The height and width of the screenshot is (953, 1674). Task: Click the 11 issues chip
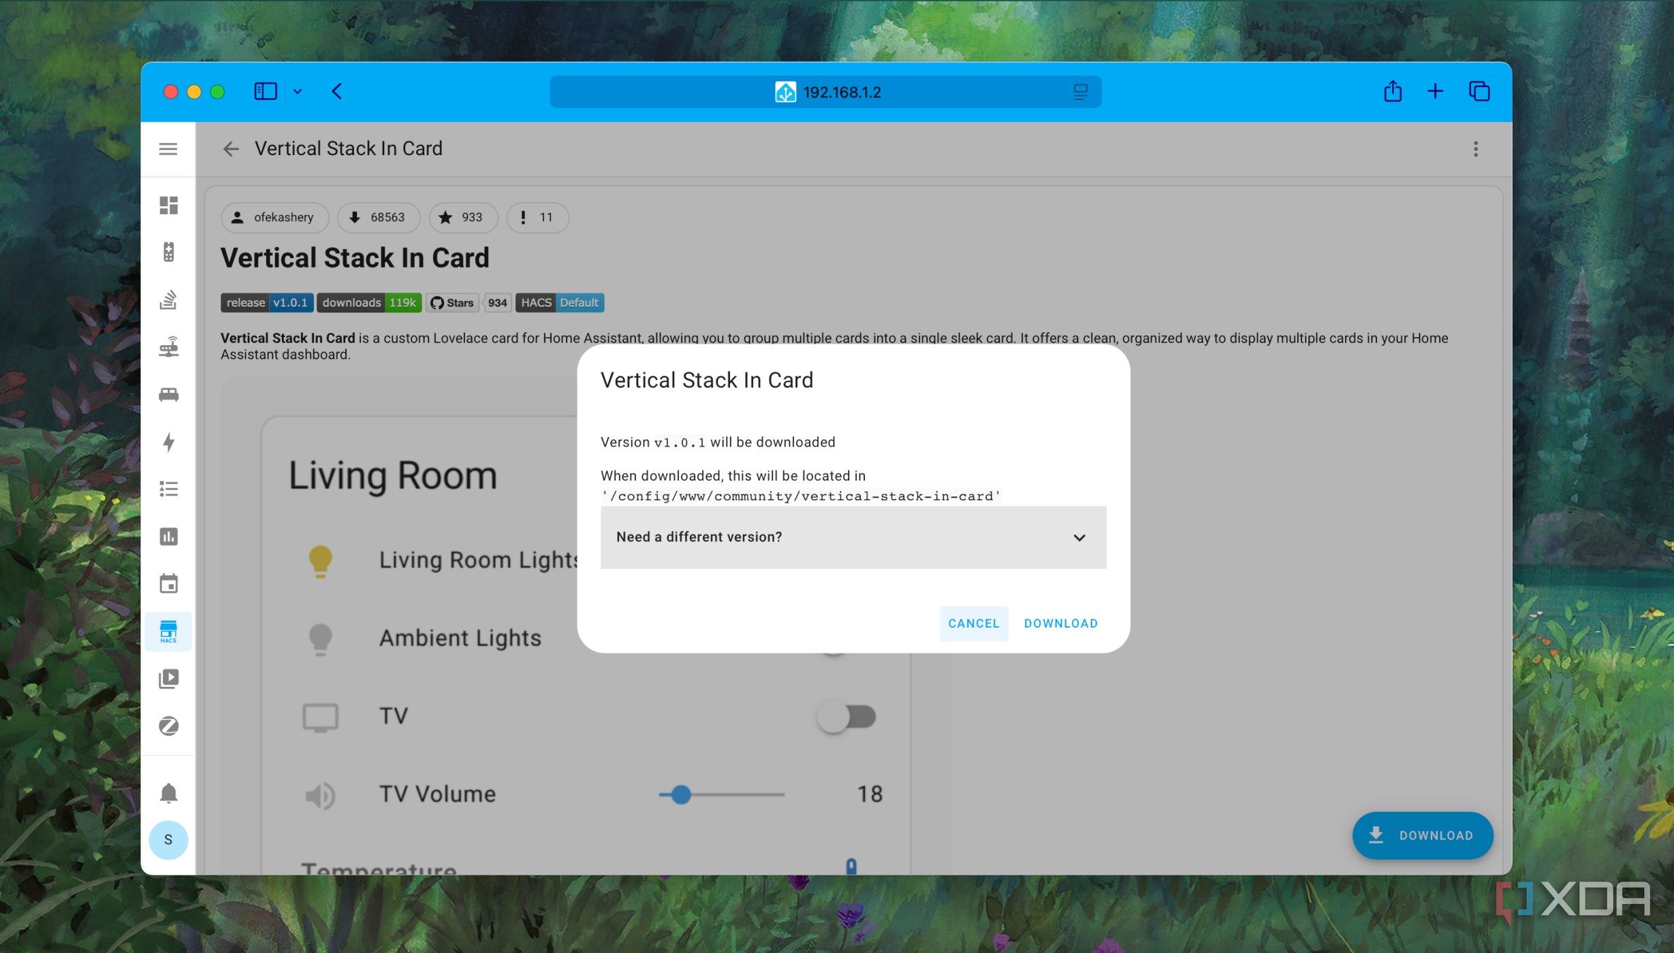click(x=537, y=217)
